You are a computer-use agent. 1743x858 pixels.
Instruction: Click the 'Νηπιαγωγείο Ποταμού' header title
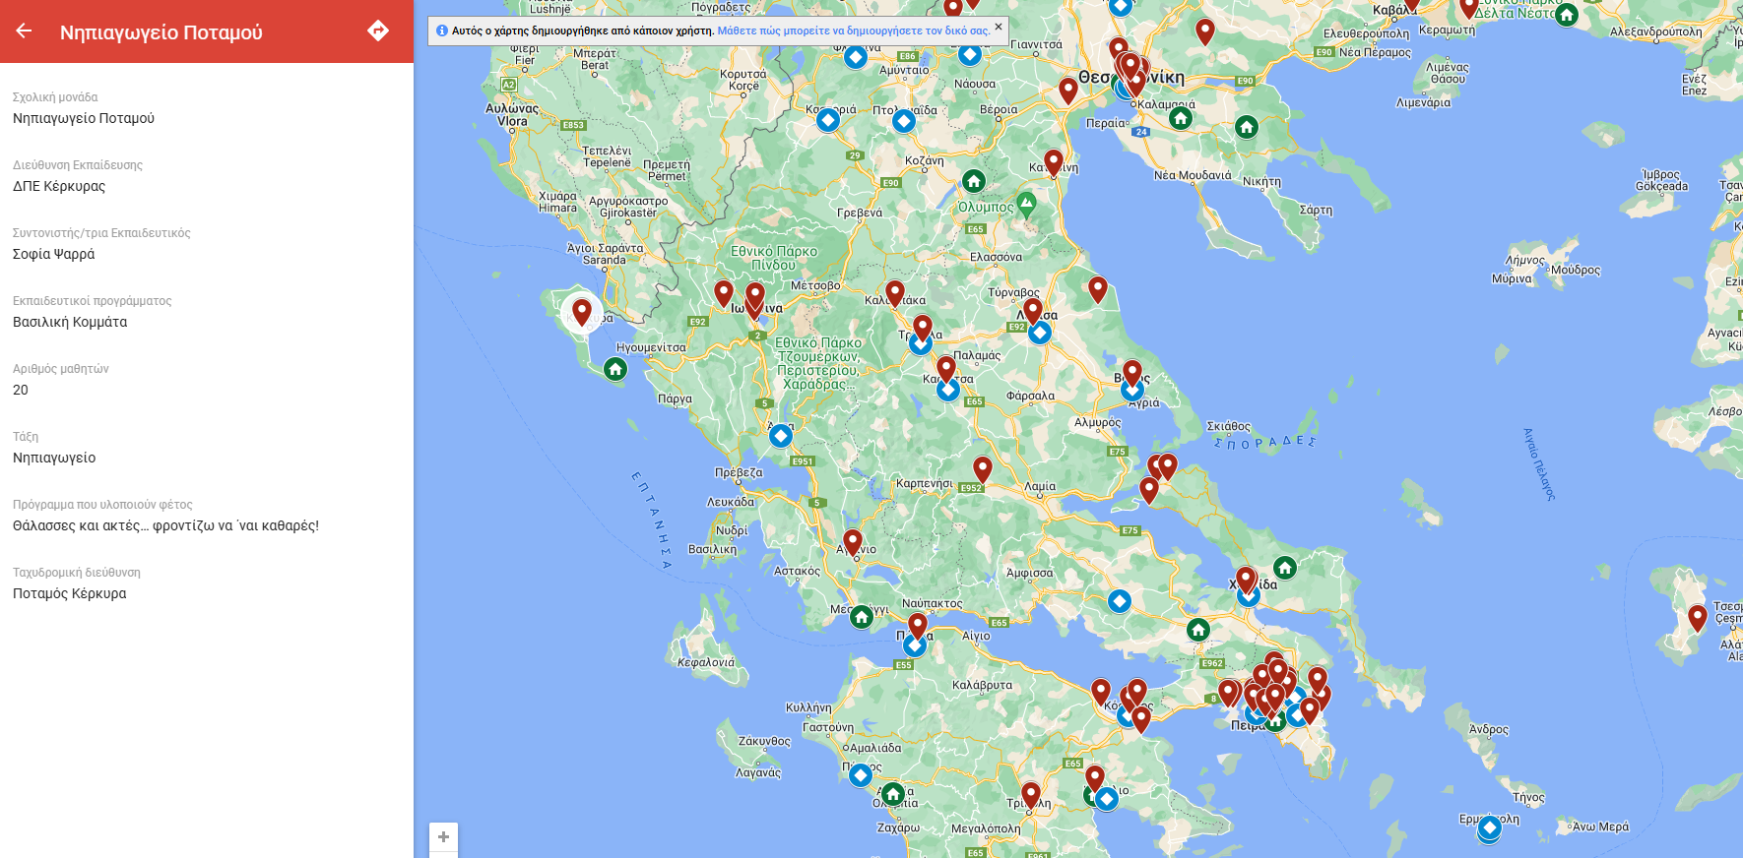tap(161, 32)
